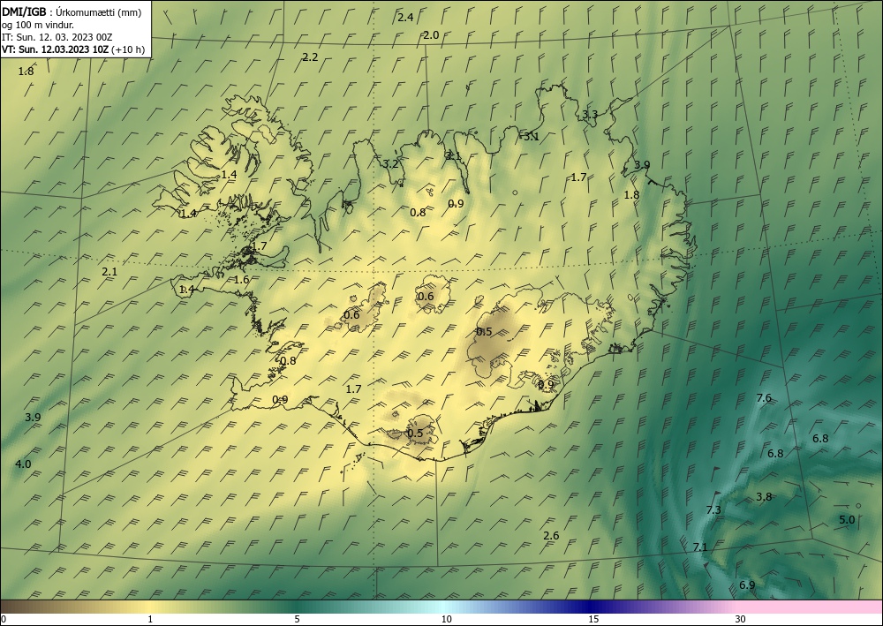Viewport: 883px width, 626px height.
Task: Click the '5' tick on the color scale
Action: coord(297,620)
